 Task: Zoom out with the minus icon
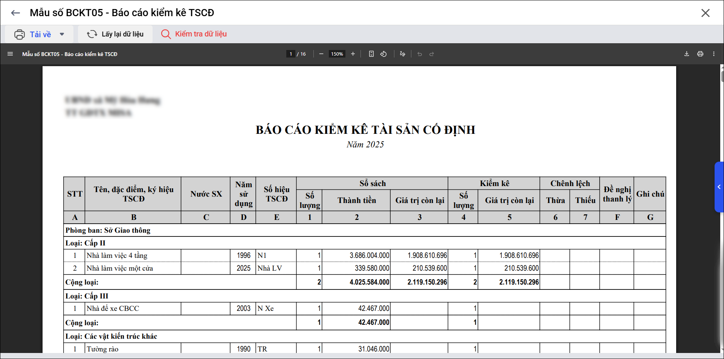[x=321, y=54]
